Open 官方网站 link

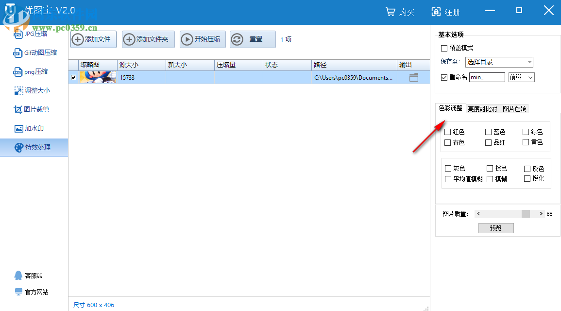[32, 292]
